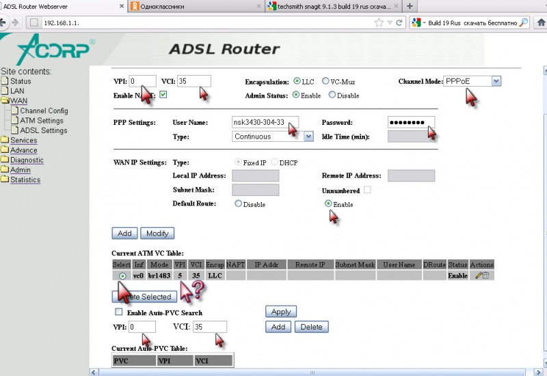Open a new browser tab with plus icon

(409, 6)
